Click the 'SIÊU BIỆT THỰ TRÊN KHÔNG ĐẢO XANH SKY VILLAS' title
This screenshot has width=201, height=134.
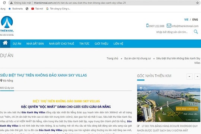coord(44,75)
